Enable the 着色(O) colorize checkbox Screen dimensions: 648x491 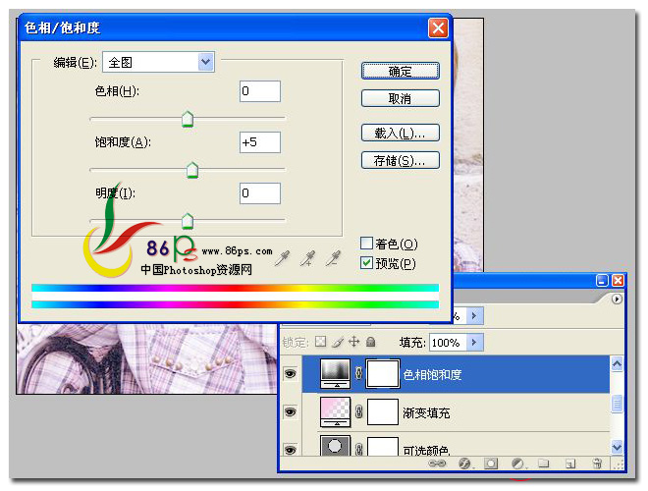(366, 243)
